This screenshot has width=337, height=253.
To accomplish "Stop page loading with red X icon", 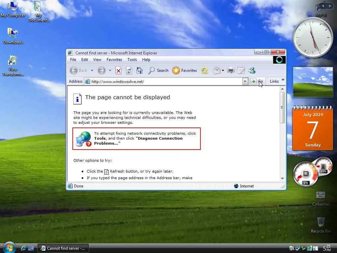I will (x=118, y=70).
